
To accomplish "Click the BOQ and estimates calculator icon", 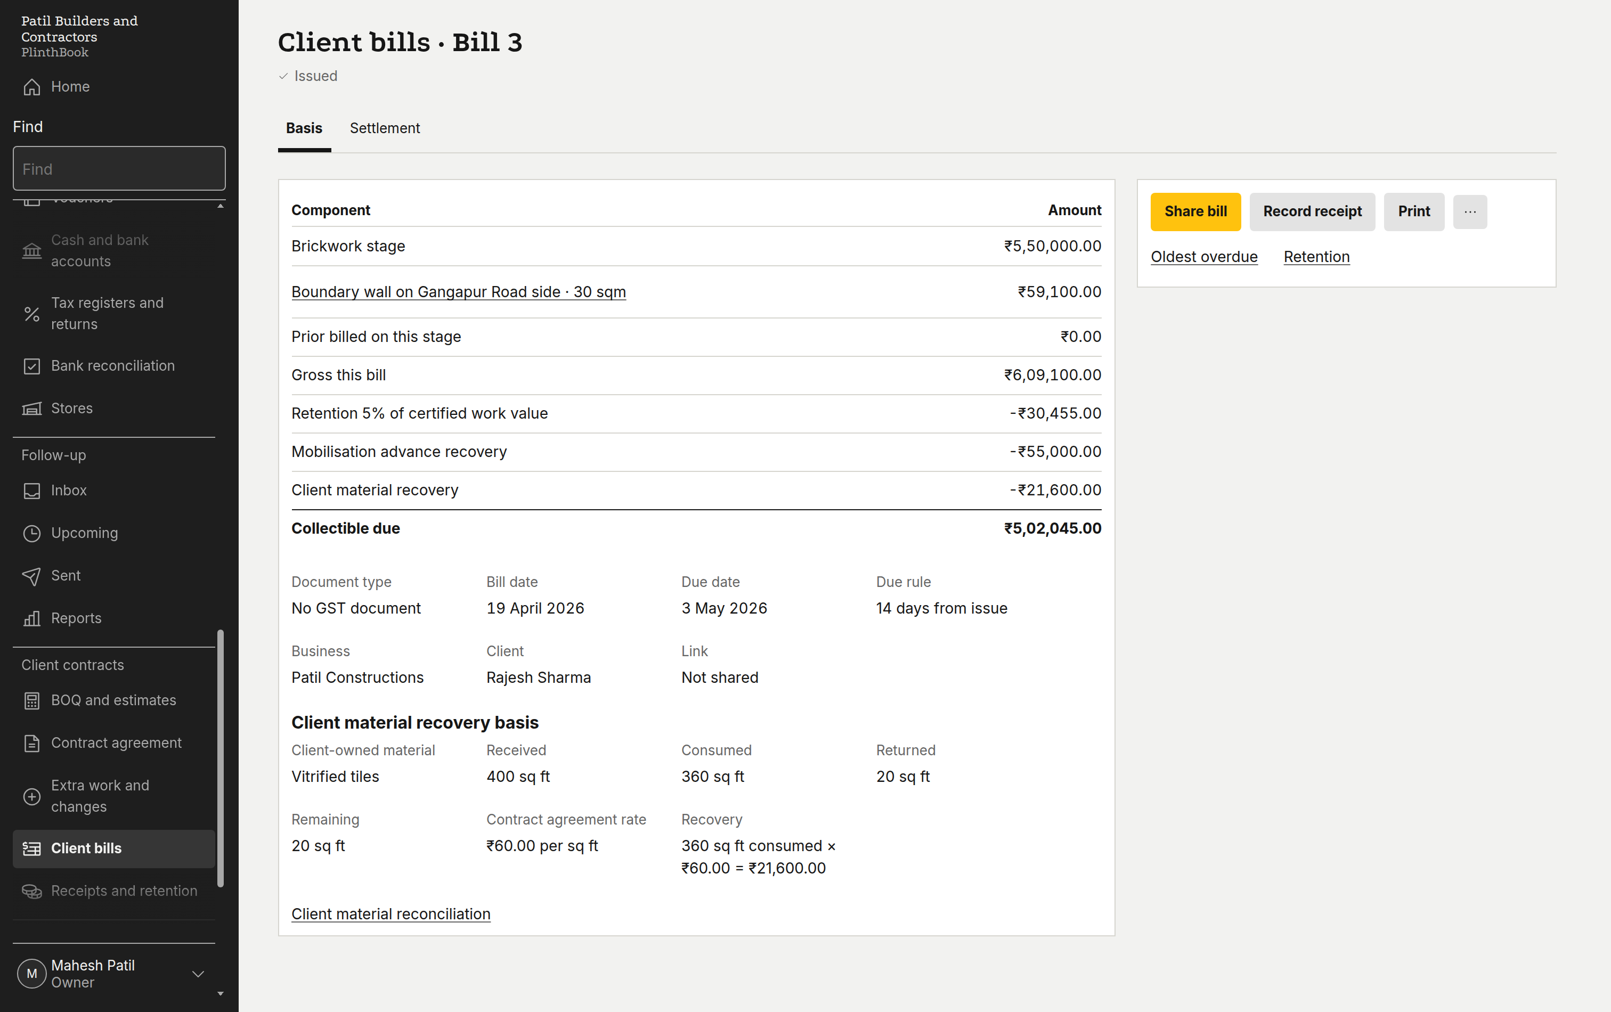I will tap(31, 700).
